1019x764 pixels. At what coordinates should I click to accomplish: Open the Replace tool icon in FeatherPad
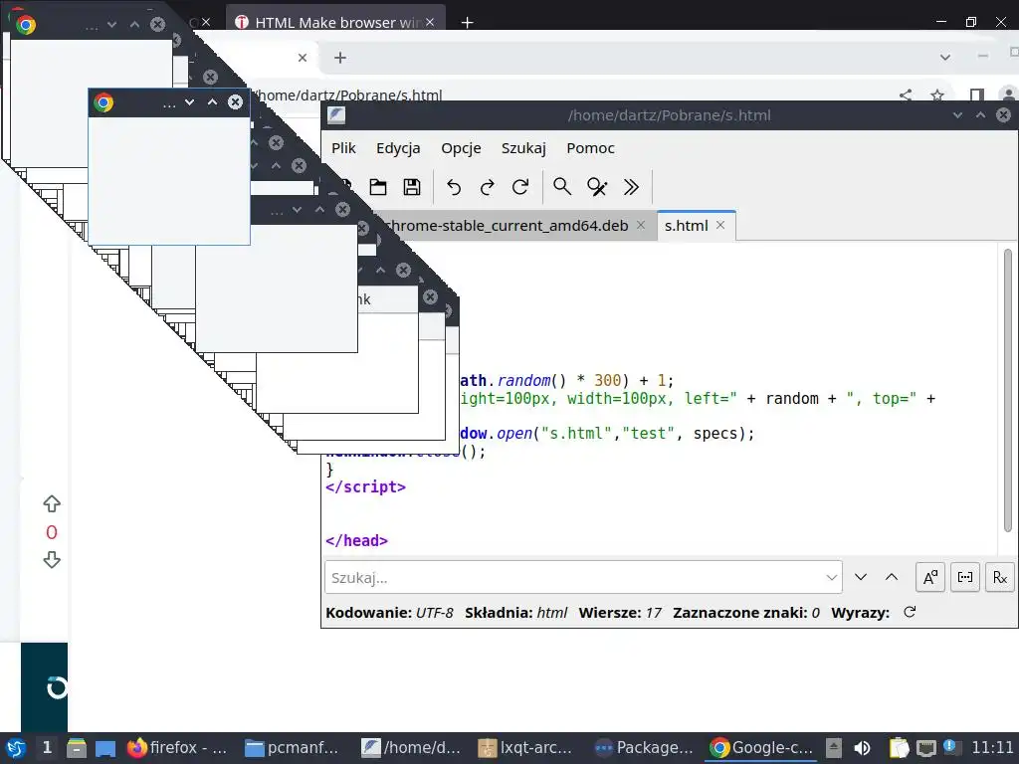(x=597, y=187)
